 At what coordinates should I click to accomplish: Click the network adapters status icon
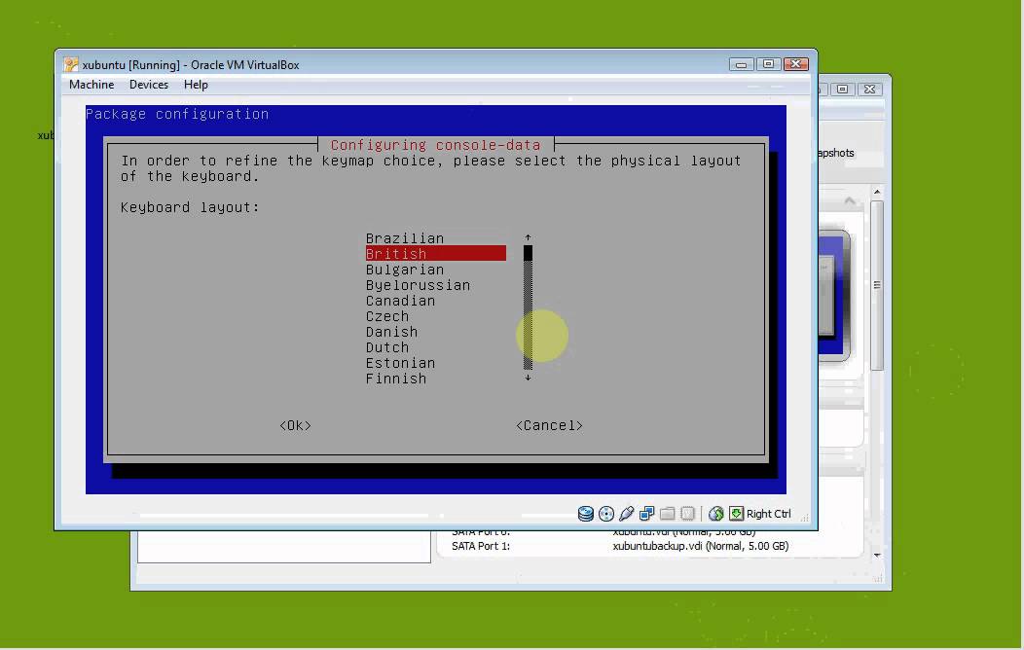click(x=646, y=514)
